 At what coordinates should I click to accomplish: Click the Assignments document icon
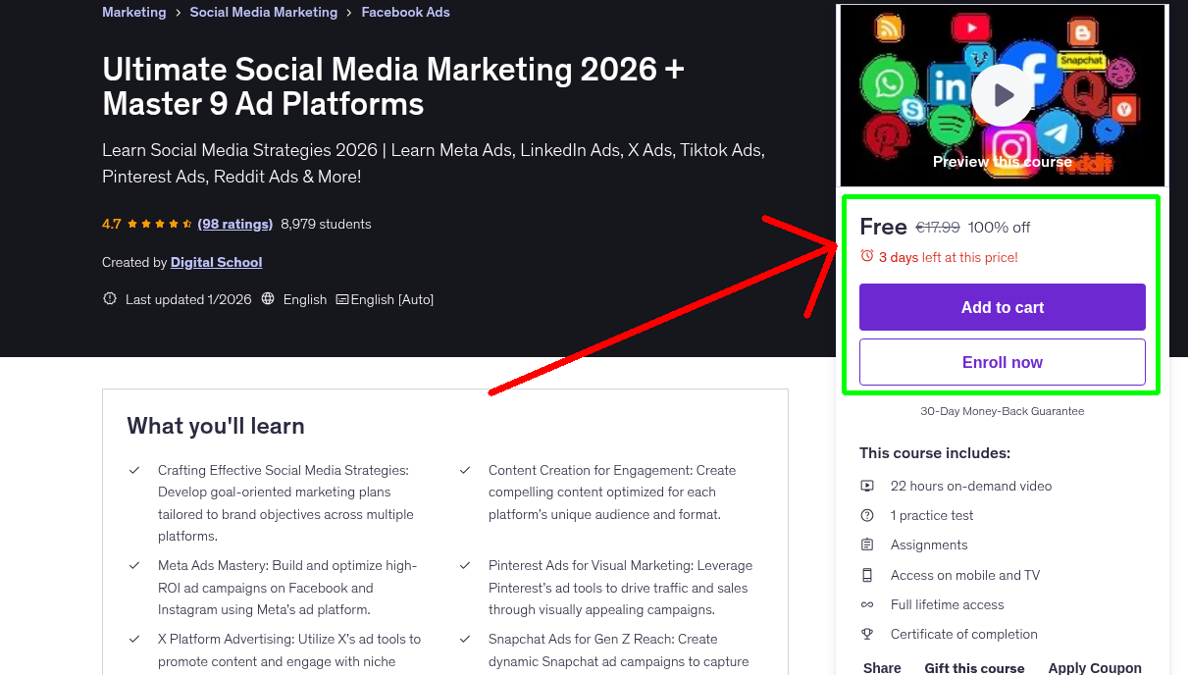coord(867,545)
